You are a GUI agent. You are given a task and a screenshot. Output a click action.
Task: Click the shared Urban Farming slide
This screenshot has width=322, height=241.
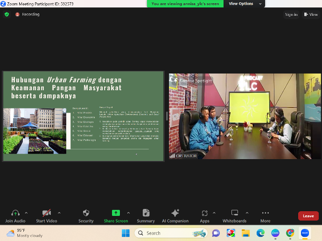coord(84,116)
